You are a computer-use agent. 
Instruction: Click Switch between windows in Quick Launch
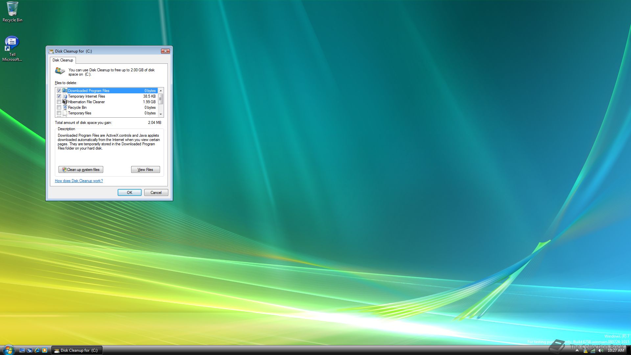(x=30, y=350)
